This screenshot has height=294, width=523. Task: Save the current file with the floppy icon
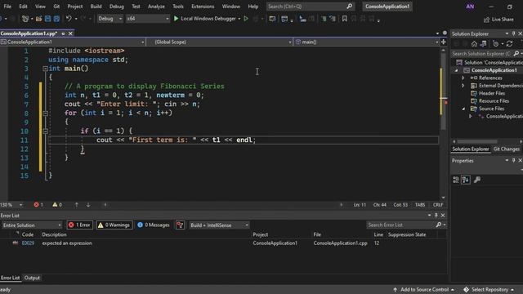click(x=47, y=19)
